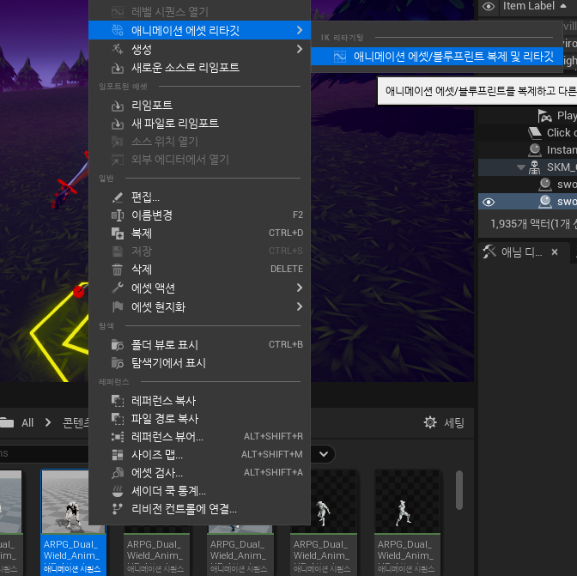Viewport: 577px width, 576px height.
Task: Open the 생성 submenu
Action: 199,49
